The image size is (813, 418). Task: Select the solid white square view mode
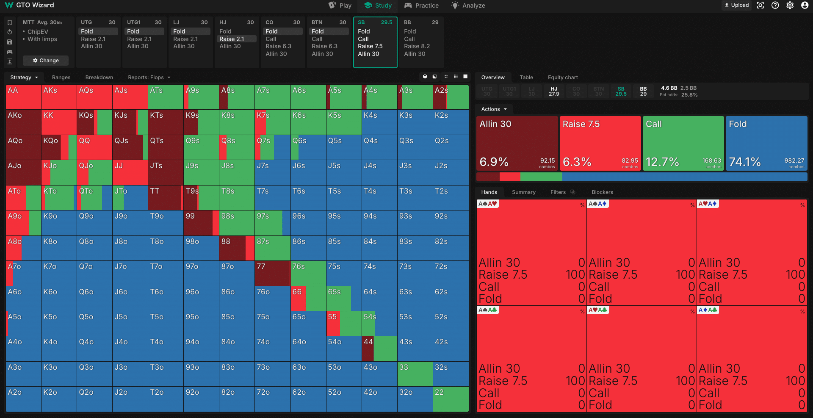465,77
